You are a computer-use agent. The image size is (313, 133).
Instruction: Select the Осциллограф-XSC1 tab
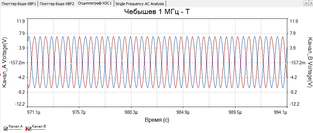point(95,3)
